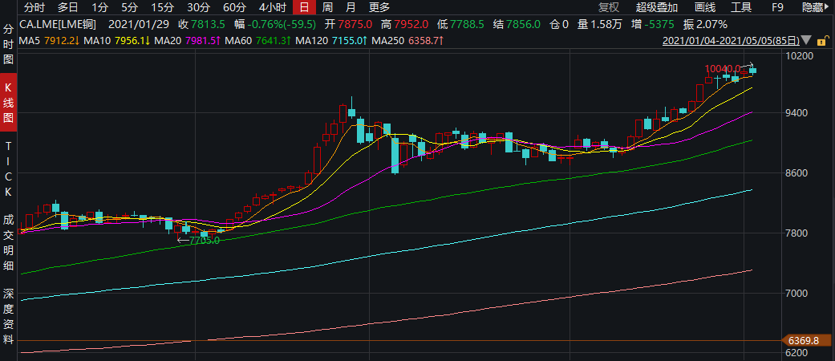
Task: Click the 6369.8 price label on the axis
Action: (x=805, y=340)
